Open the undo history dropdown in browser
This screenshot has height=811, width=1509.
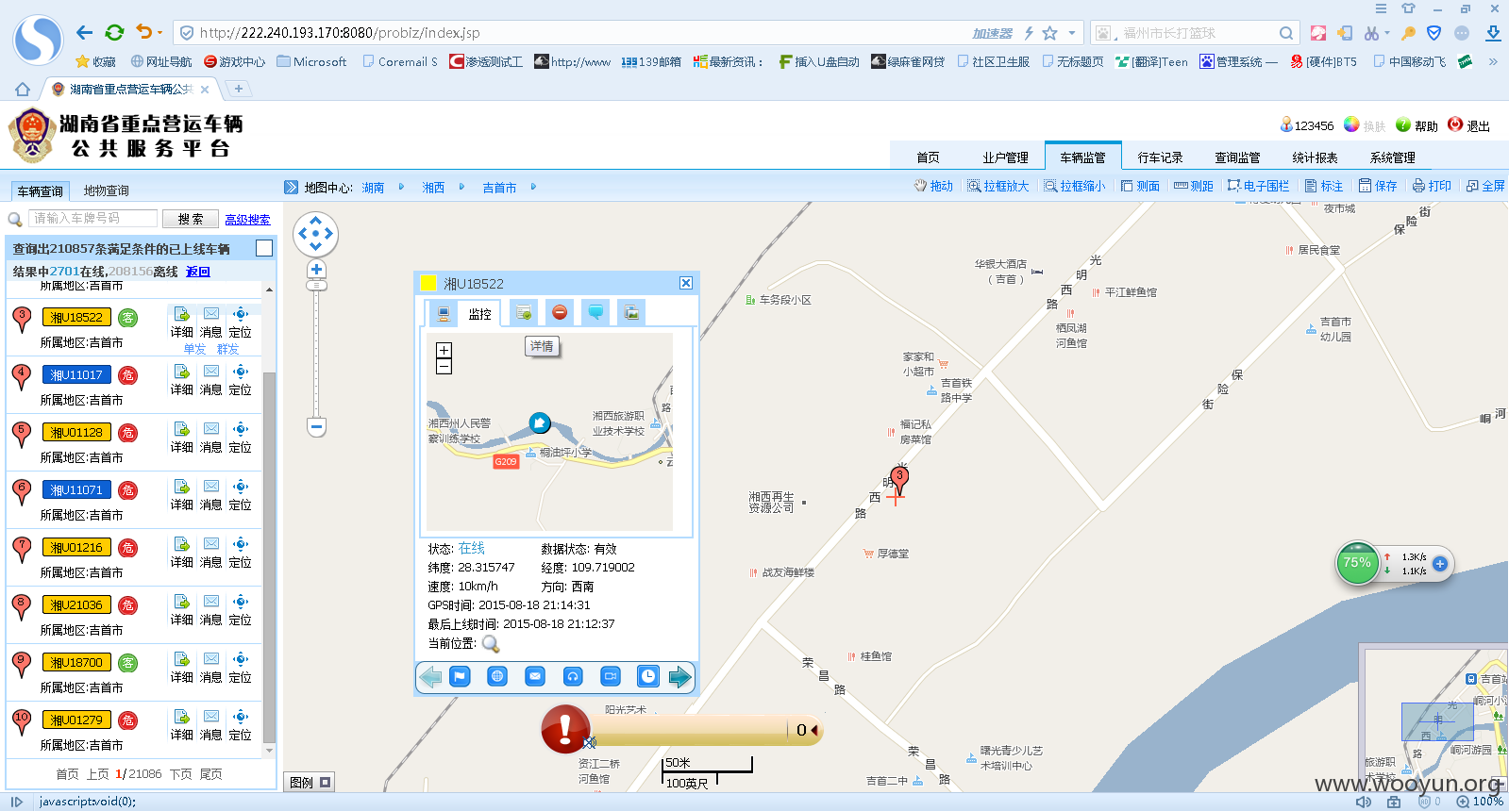159,33
